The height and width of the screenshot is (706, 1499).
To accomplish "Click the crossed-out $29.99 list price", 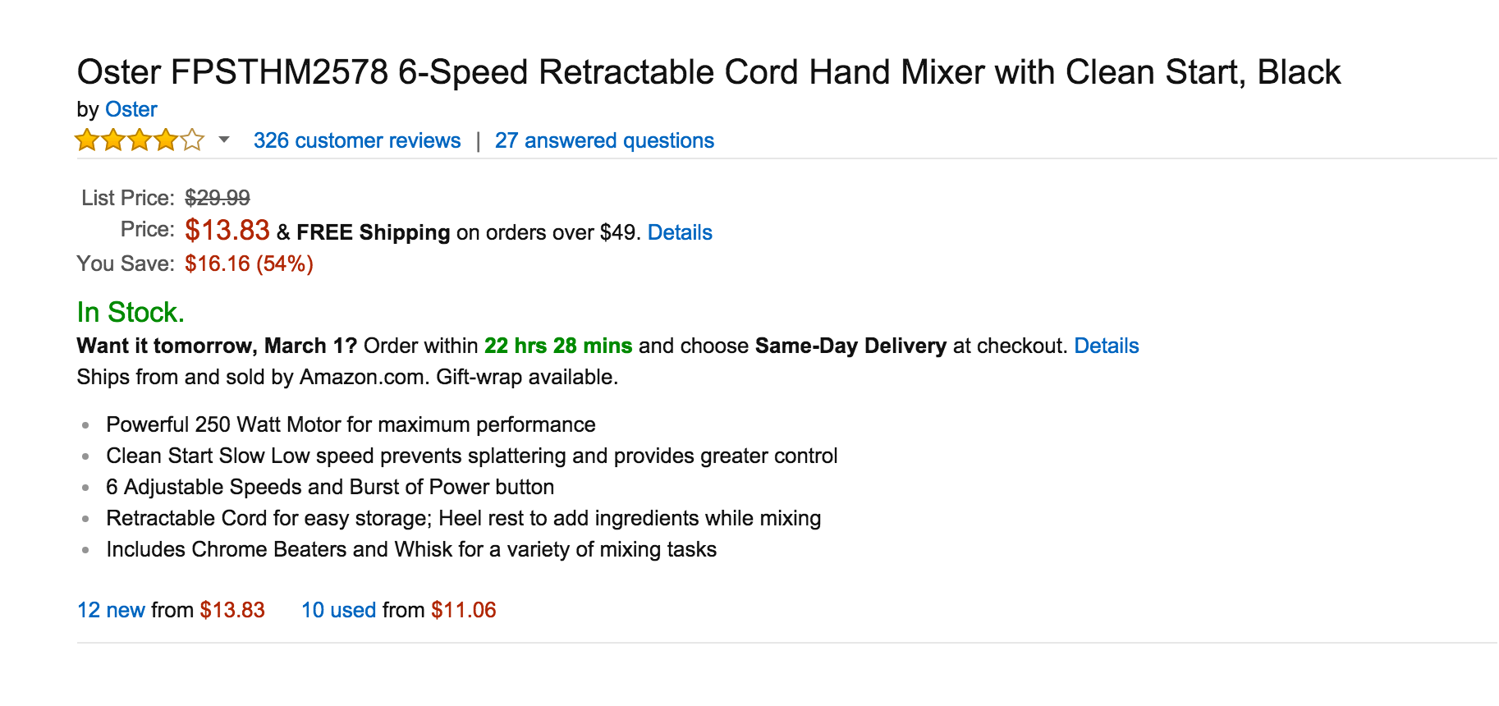I will [x=218, y=198].
